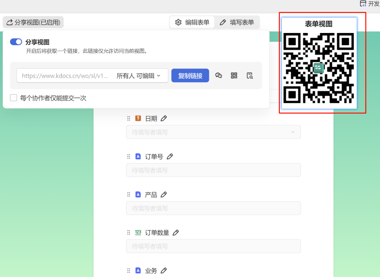Edit the 日期 field name pencil
The width and height of the screenshot is (380, 277).
tap(164, 118)
